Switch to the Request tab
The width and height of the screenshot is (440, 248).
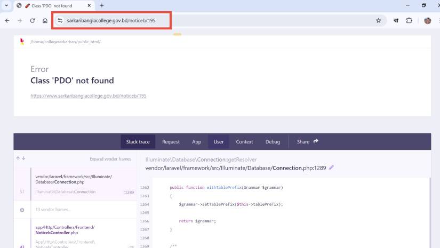(171, 142)
